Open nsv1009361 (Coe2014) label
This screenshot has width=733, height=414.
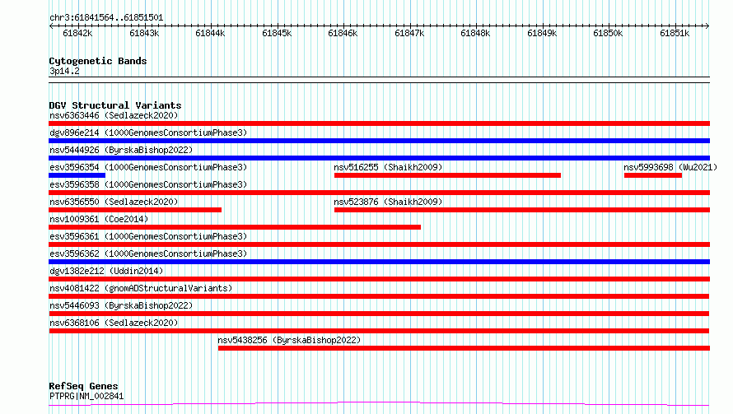click(x=99, y=219)
